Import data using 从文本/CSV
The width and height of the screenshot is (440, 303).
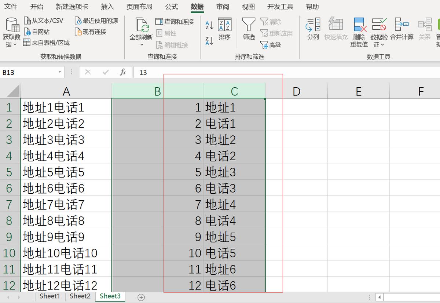(43, 21)
